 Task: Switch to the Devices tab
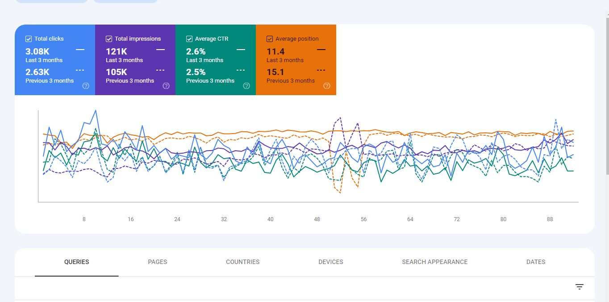[x=331, y=262]
